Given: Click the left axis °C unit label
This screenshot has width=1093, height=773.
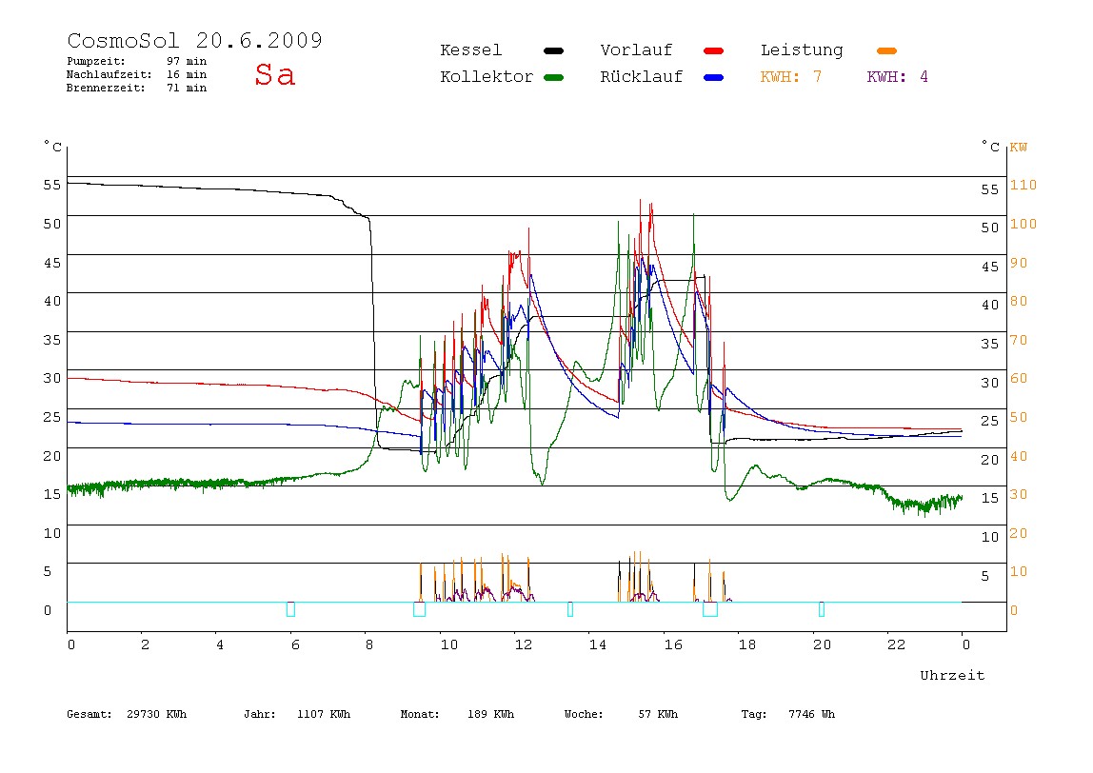Looking at the screenshot, I should click(x=52, y=147).
